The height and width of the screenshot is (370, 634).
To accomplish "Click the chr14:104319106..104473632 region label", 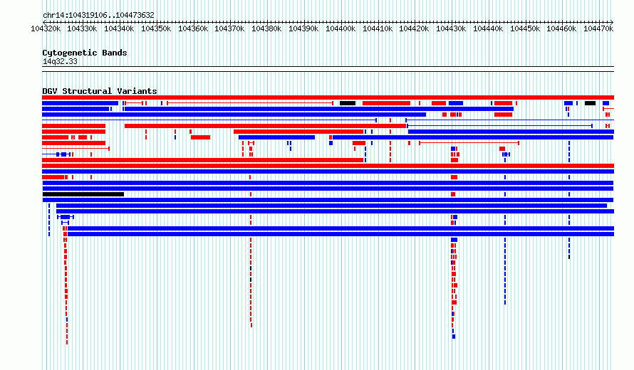I will pyautogui.click(x=98, y=15).
